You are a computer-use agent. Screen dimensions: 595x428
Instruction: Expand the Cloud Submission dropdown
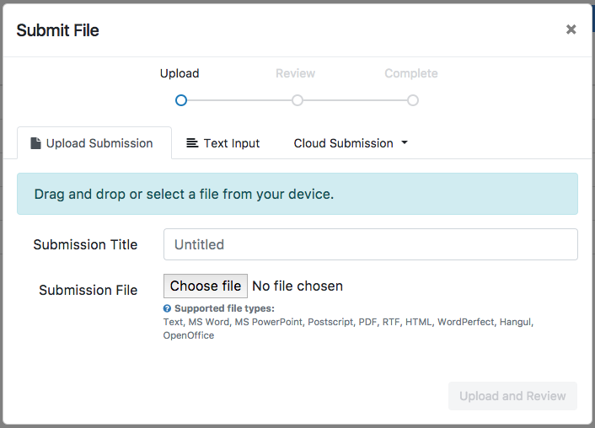click(x=351, y=143)
